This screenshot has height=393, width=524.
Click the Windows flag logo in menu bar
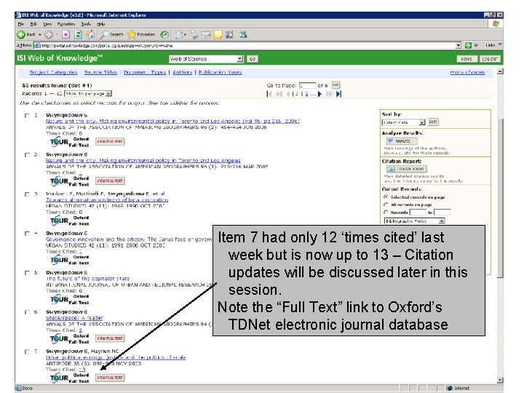(496, 24)
